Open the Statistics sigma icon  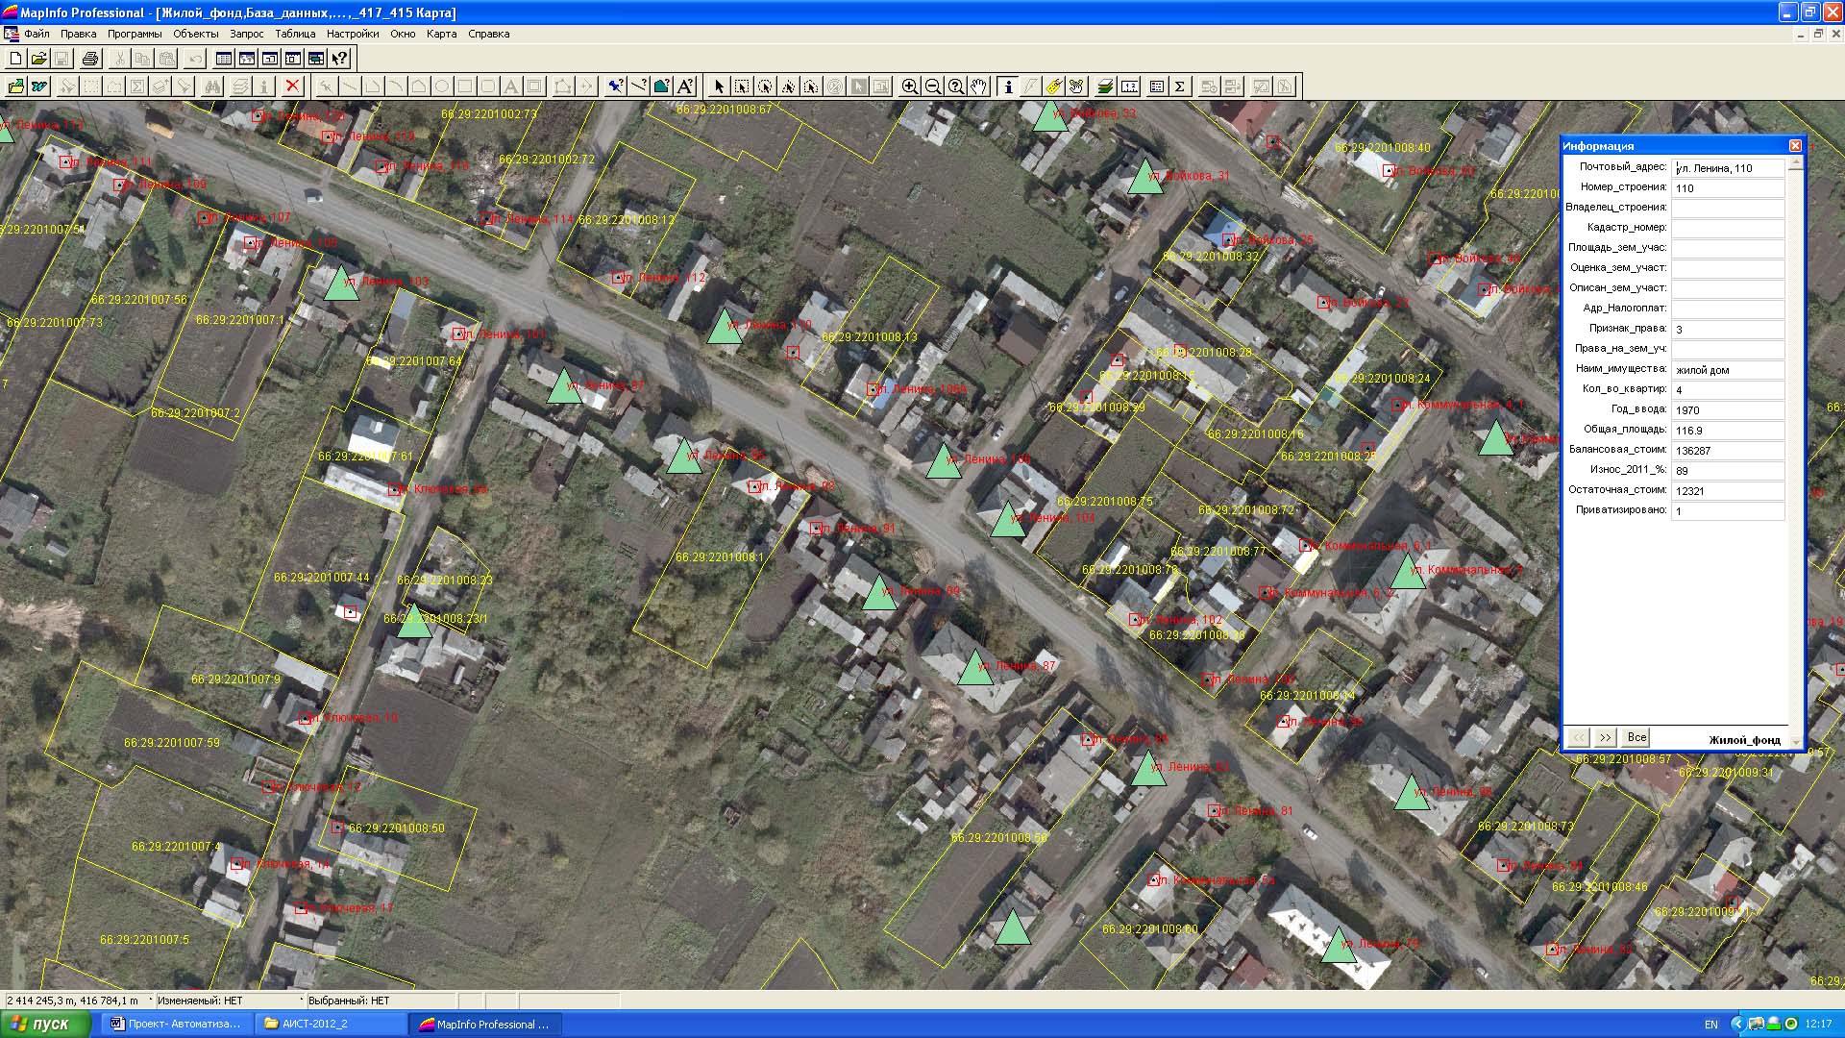[1180, 86]
